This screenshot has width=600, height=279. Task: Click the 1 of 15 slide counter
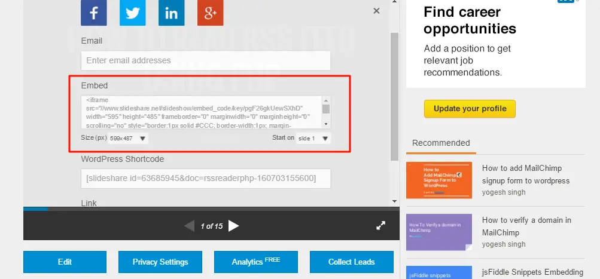(212, 226)
